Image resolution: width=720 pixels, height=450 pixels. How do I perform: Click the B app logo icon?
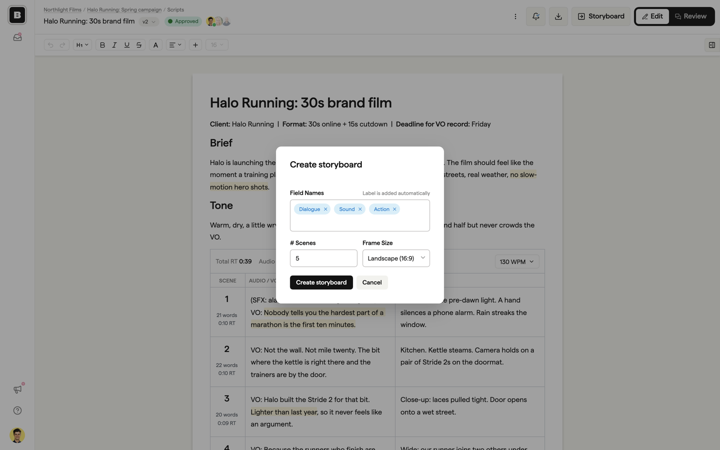click(x=17, y=15)
